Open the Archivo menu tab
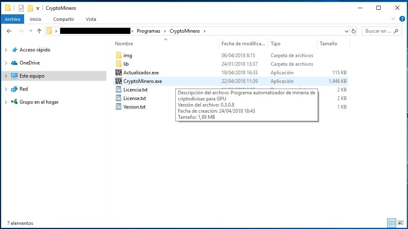The height and width of the screenshot is (229, 408). [13, 19]
